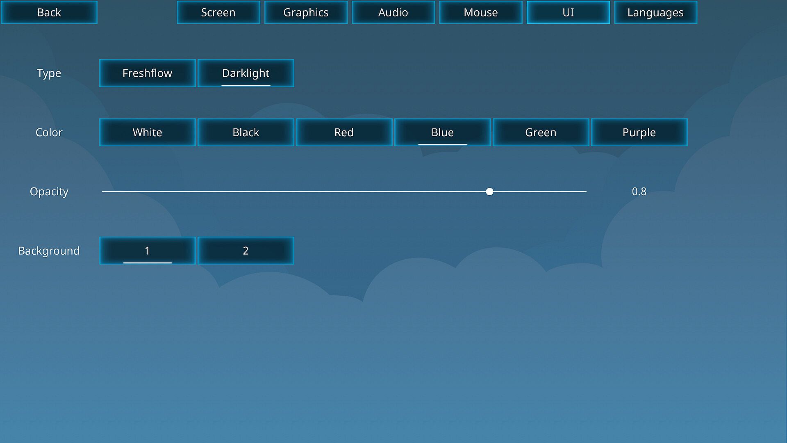Select the Green color option
This screenshot has height=443, width=787.
(541, 132)
